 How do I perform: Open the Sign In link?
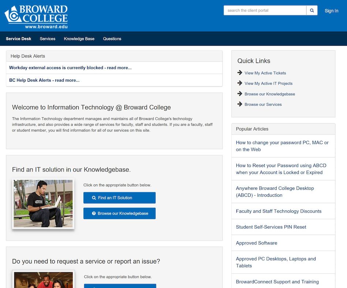tap(331, 11)
